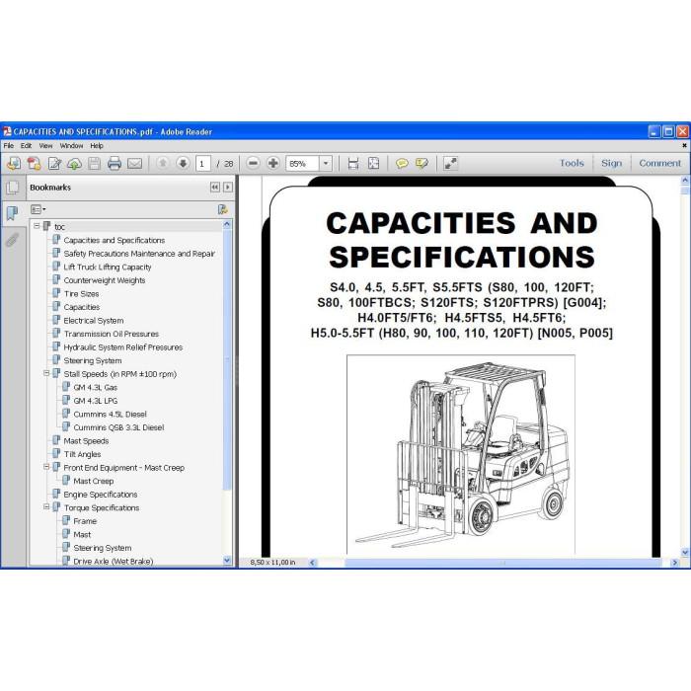691x691 pixels.
Task: Select Drive Axle (Wet Brake) bookmark
Action: pos(114,562)
